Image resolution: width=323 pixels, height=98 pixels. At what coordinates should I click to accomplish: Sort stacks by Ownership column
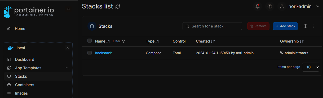(292, 41)
